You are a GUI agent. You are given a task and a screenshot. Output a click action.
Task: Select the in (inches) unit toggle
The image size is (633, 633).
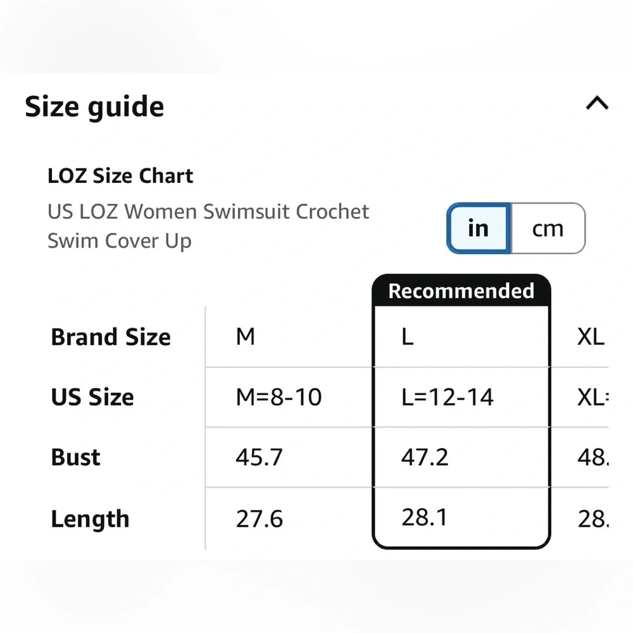pyautogui.click(x=479, y=229)
